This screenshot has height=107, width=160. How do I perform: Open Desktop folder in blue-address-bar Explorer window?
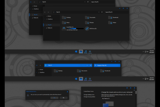click(x=58, y=71)
